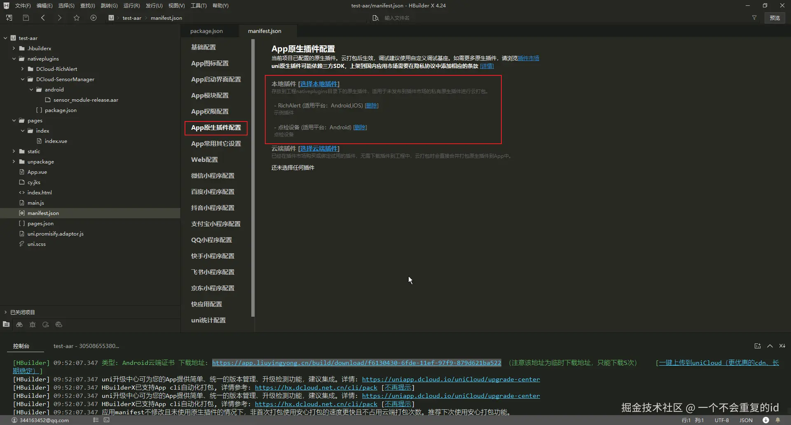Open the 文件(F) menu
Screen dimensions: 791x425
click(23, 5)
